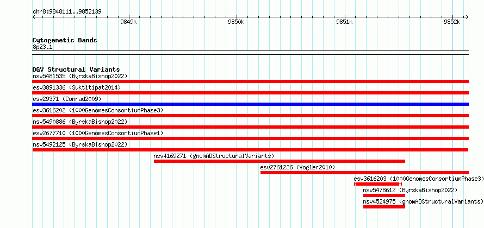The height and width of the screenshot is (228, 484).
Task: Select the red bar under esv2677710
Action: pos(250,138)
